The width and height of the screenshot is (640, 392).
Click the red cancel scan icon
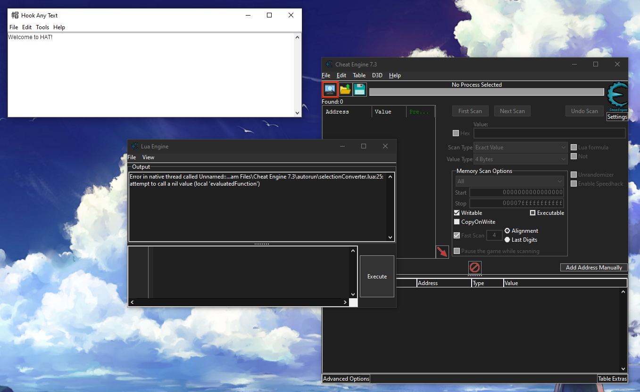coord(474,268)
